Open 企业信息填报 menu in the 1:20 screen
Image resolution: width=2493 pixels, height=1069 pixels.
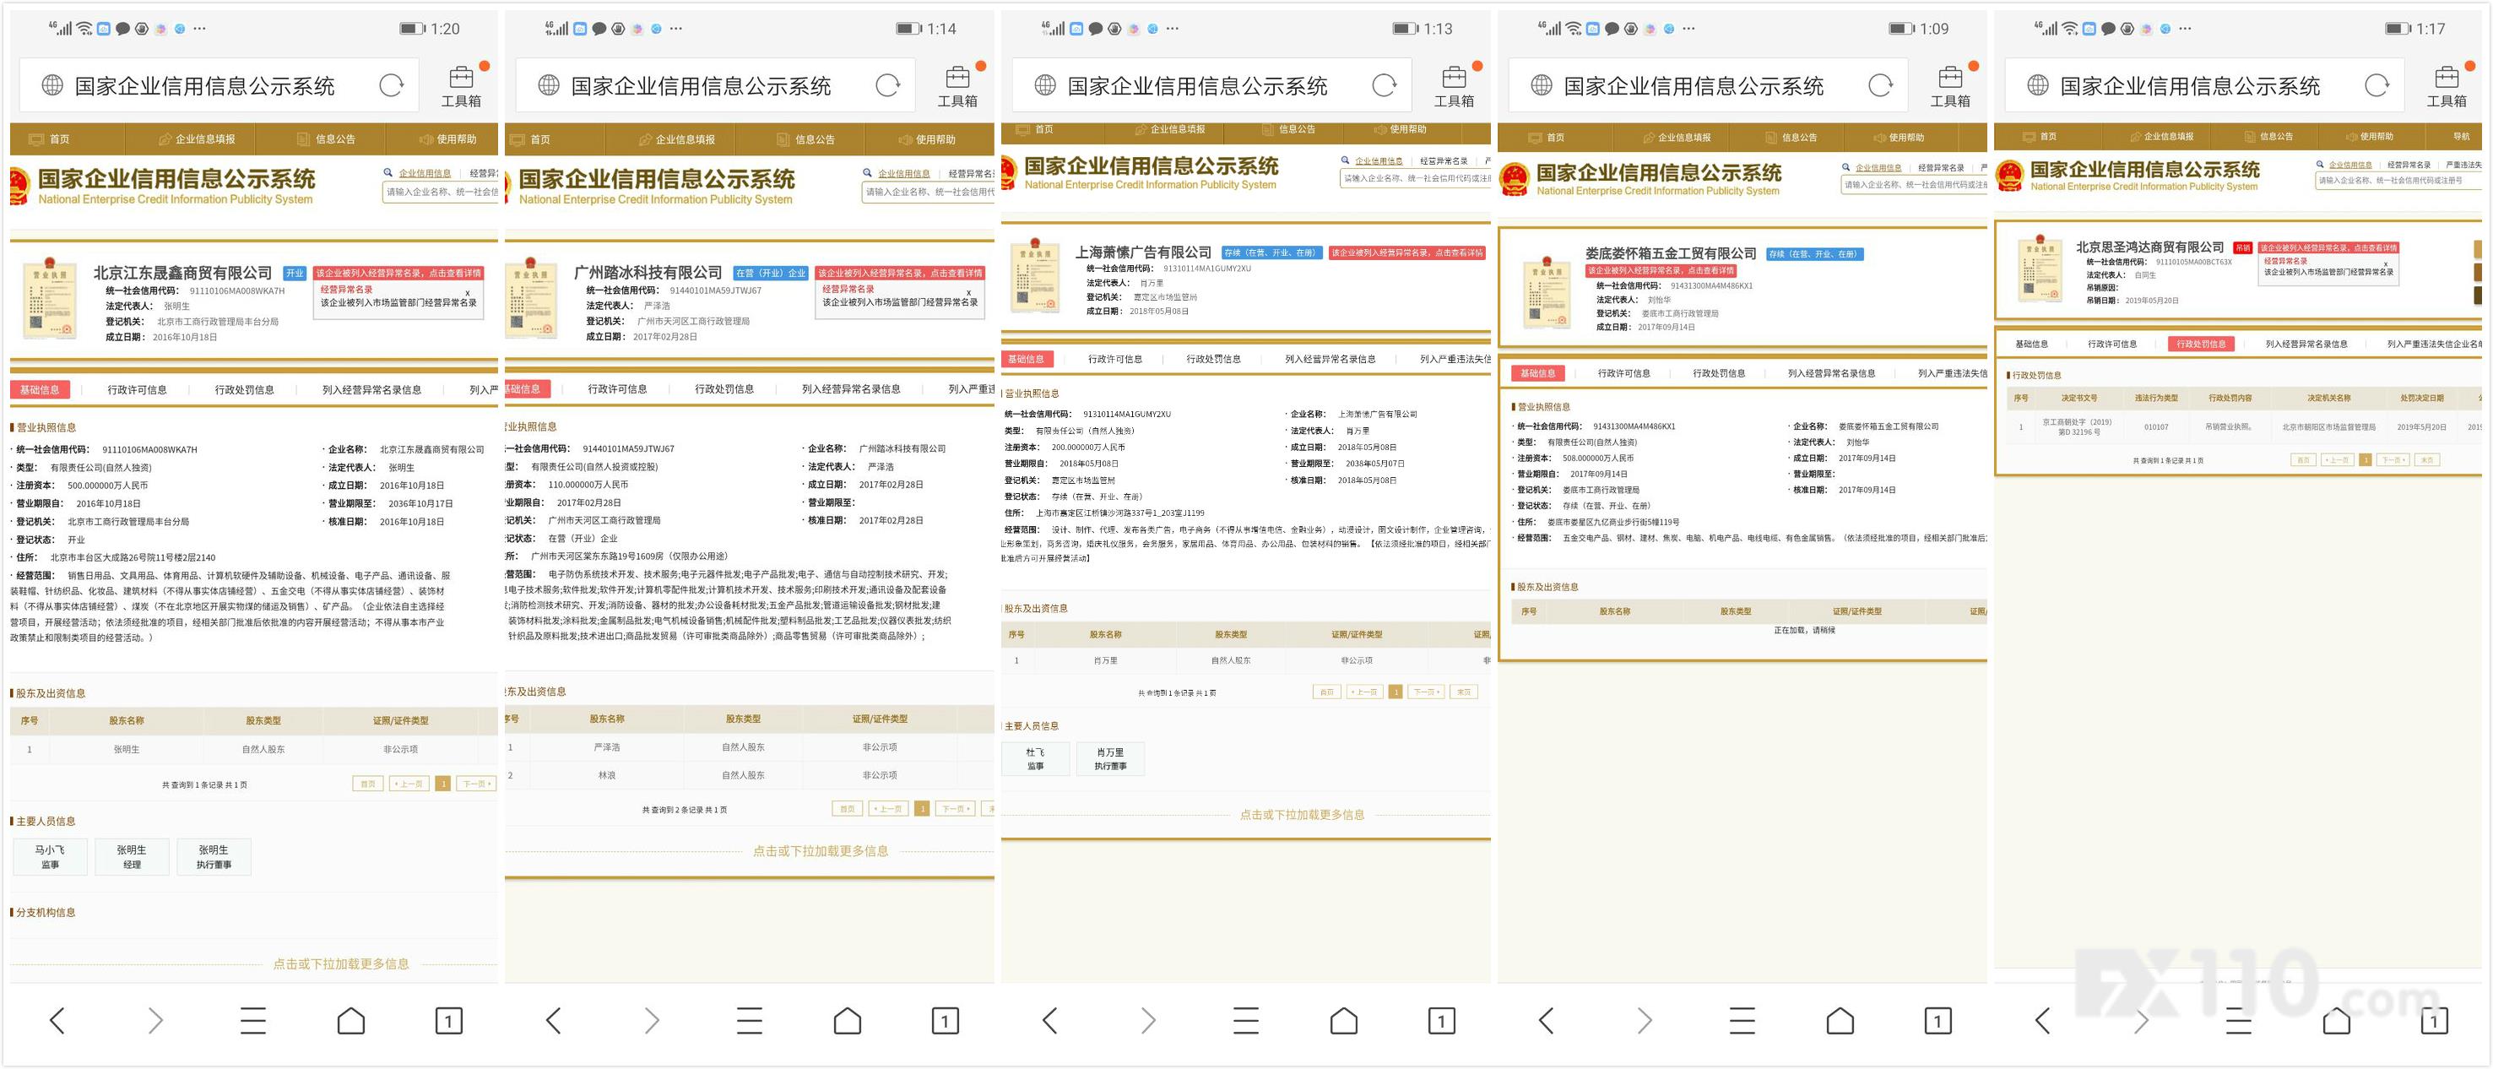[197, 139]
